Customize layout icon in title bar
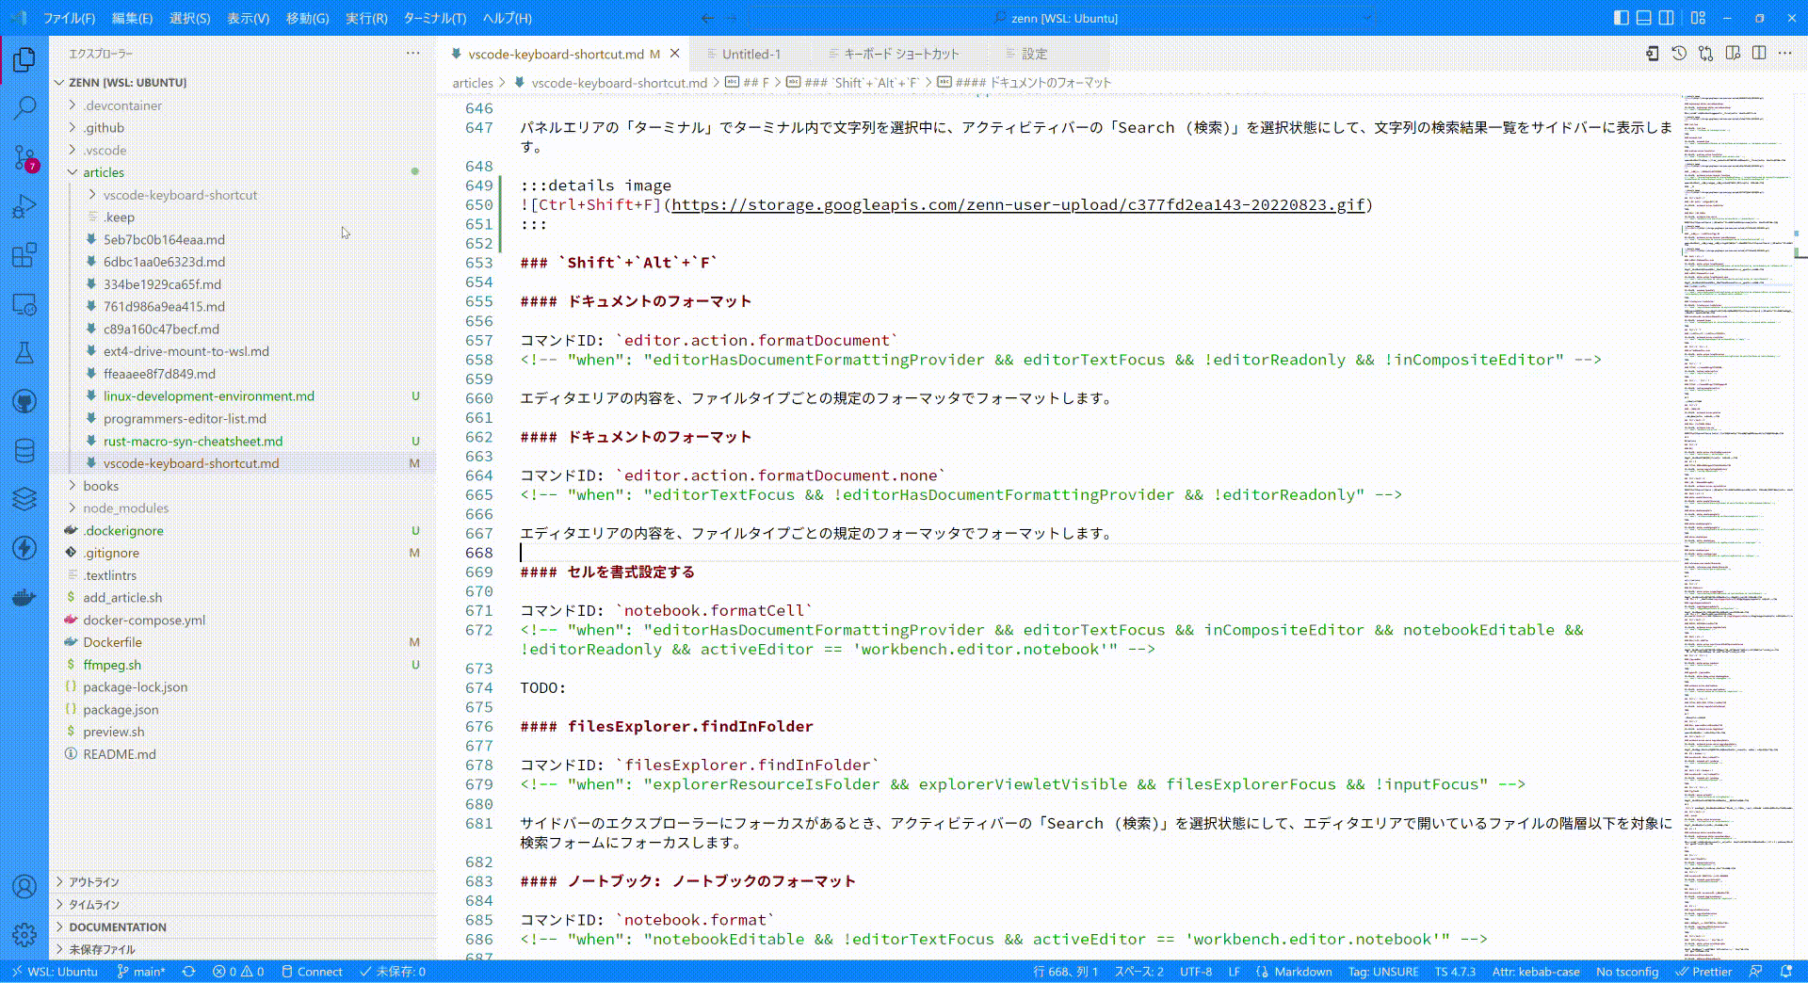1808x983 pixels. 1698,18
